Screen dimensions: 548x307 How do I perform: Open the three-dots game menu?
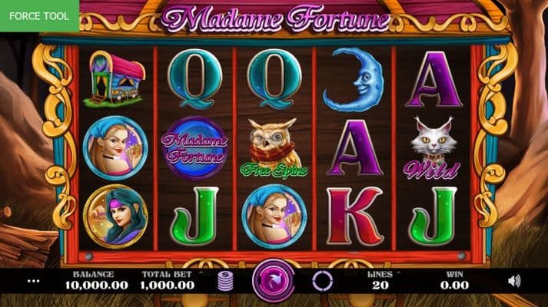[x=34, y=281]
